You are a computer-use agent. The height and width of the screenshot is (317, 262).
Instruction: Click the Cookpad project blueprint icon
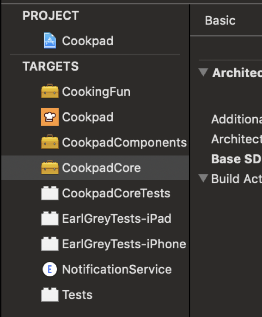point(50,41)
